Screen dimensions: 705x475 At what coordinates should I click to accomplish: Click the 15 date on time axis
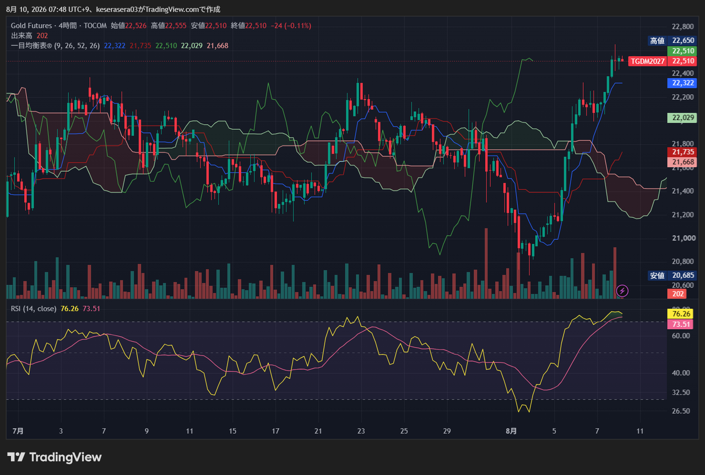click(x=232, y=430)
